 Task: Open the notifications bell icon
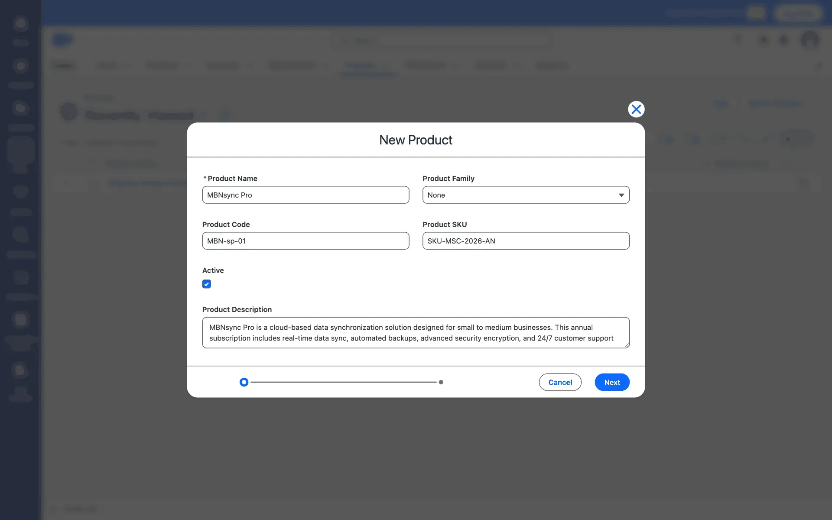coord(783,40)
